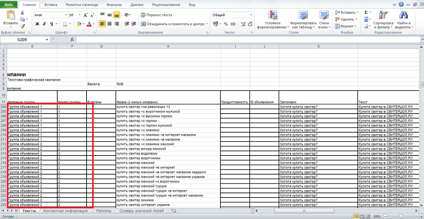Click Объединить и поместить в центре button
Image resolution: width=424 pixels, height=219 pixels.
(x=172, y=24)
